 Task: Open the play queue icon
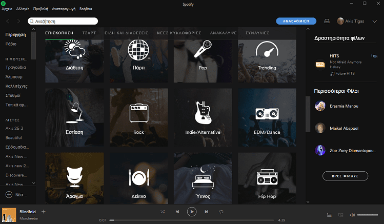pos(329,215)
